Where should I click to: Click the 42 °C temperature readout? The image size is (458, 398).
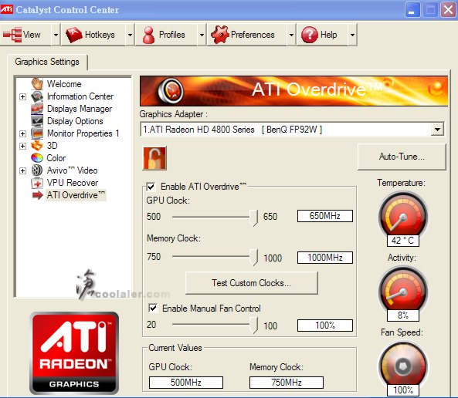click(x=403, y=241)
